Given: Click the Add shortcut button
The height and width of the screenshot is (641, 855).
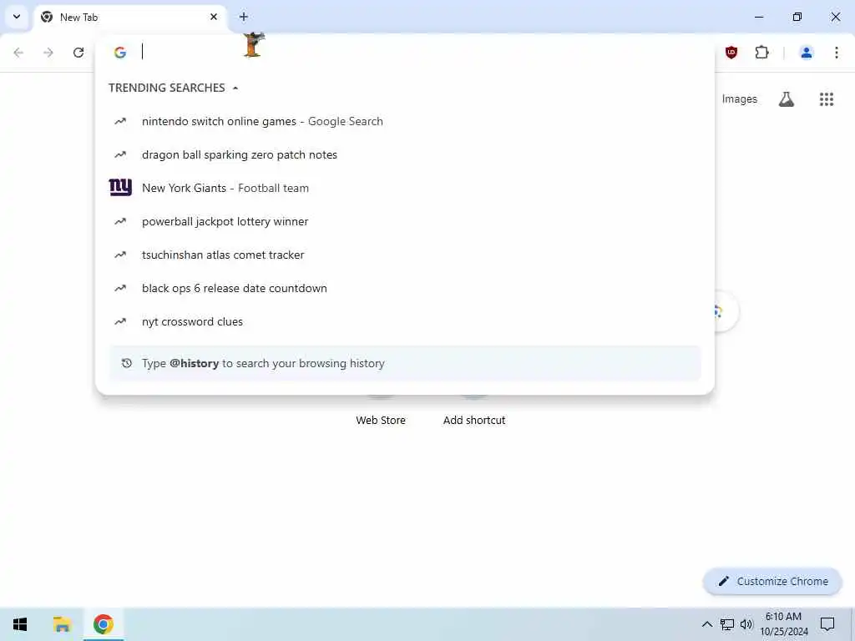Looking at the screenshot, I should [474, 421].
